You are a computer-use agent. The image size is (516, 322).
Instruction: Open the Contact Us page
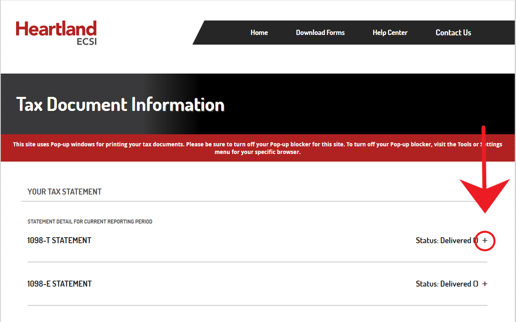pyautogui.click(x=453, y=33)
